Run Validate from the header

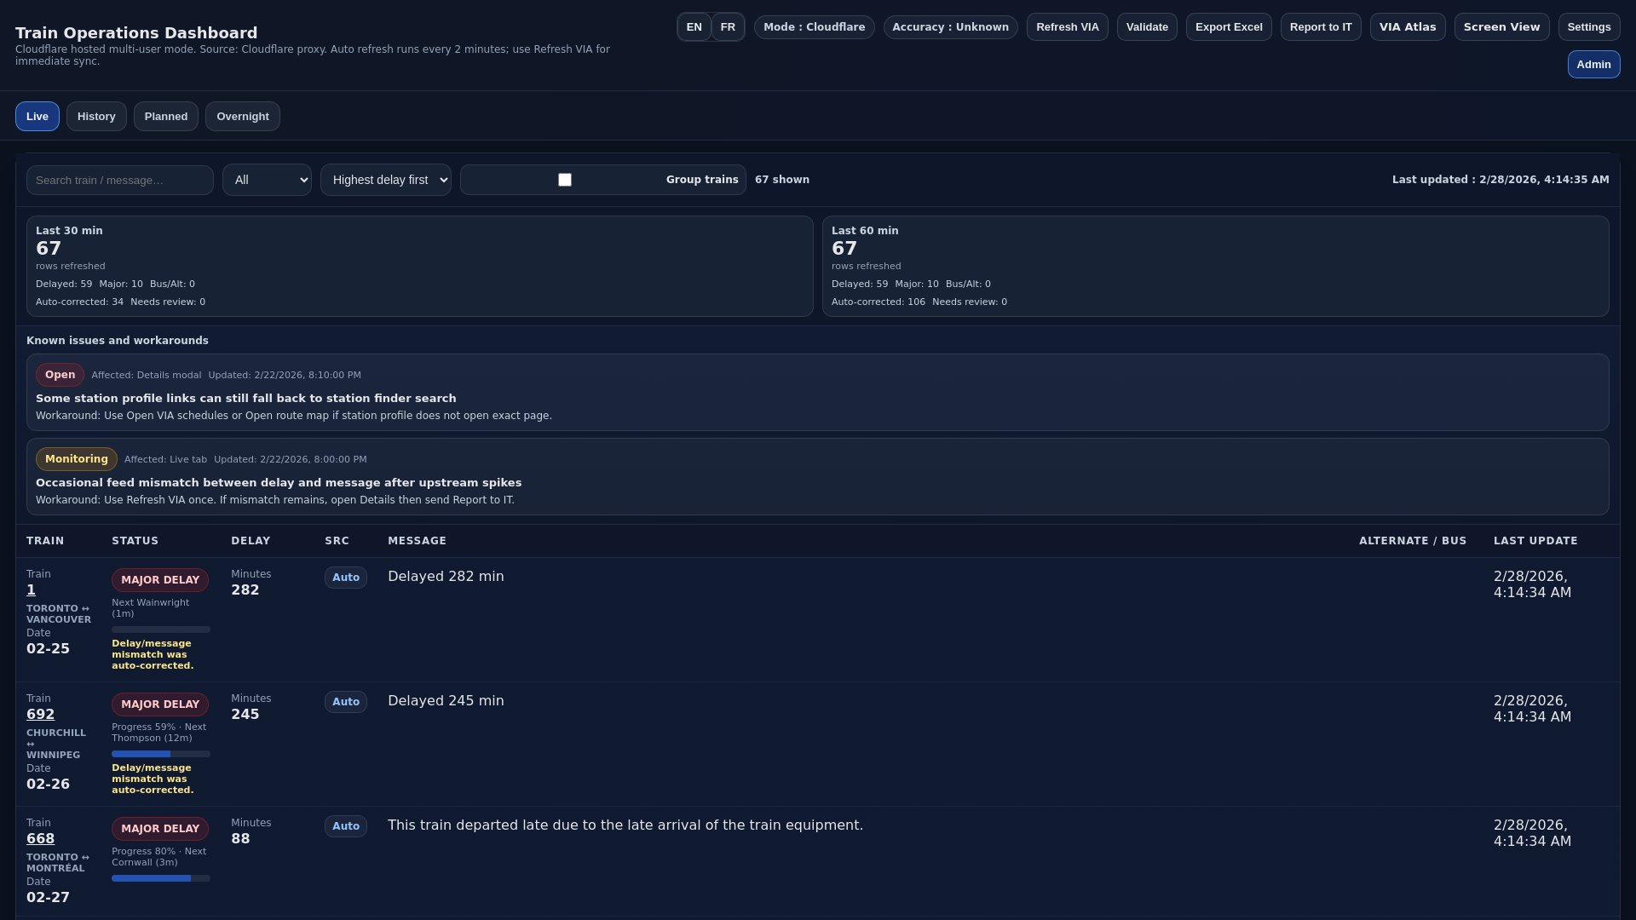[x=1147, y=27]
